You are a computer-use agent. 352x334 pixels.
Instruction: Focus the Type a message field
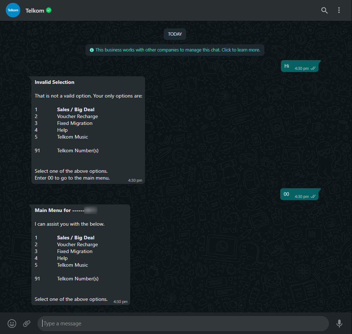pos(183,324)
